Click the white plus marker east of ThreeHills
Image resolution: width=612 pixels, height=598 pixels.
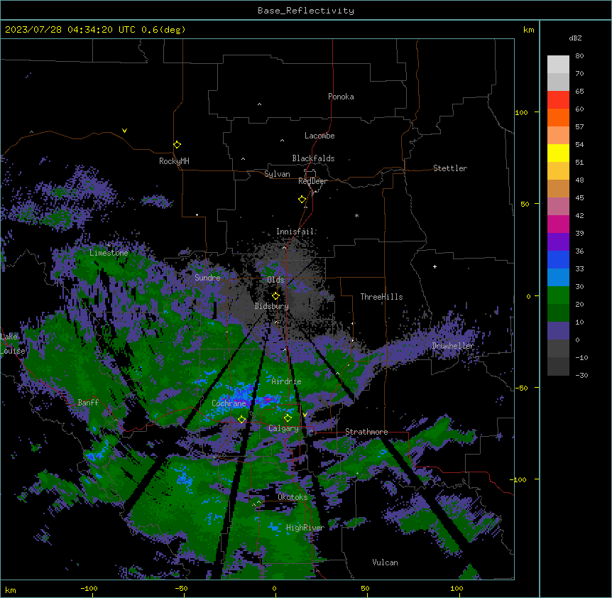click(x=435, y=266)
